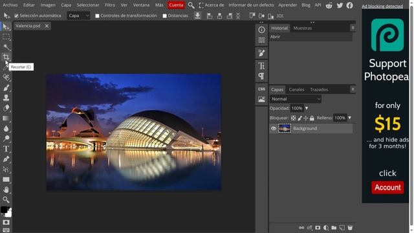Open the Normal blend mode dropdown
The width and height of the screenshot is (414, 233).
(296, 99)
